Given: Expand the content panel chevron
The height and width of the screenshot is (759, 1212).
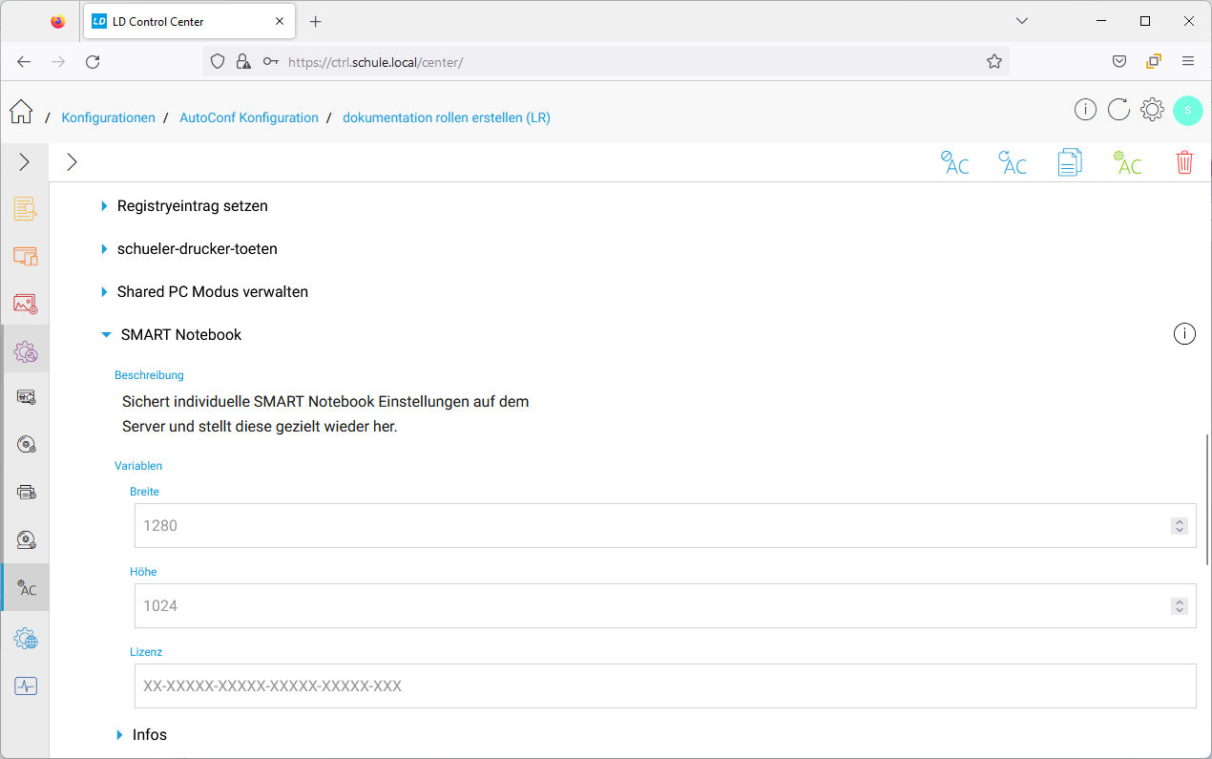Looking at the screenshot, I should [72, 162].
